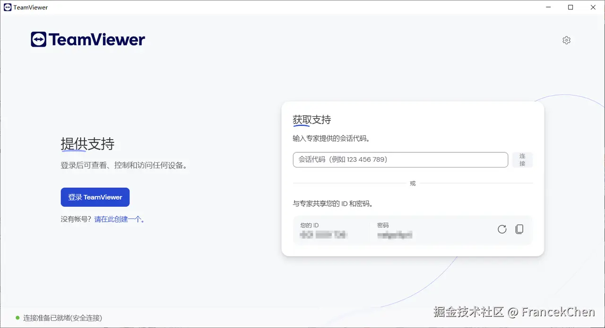Click the 获取支持 heading
The height and width of the screenshot is (328, 605).
point(312,120)
